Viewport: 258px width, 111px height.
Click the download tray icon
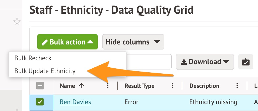(x=184, y=62)
